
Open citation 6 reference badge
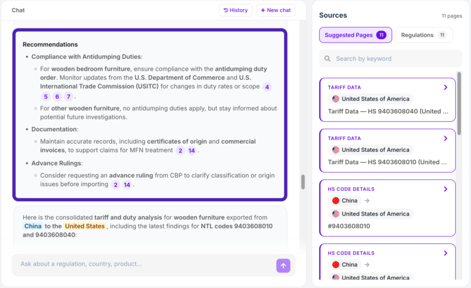(57, 97)
